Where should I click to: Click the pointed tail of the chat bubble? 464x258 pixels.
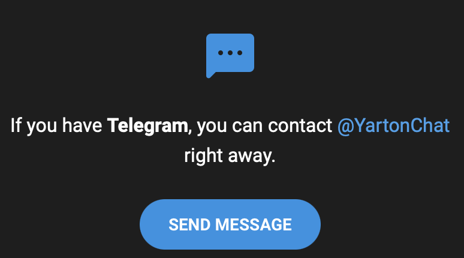pos(210,74)
